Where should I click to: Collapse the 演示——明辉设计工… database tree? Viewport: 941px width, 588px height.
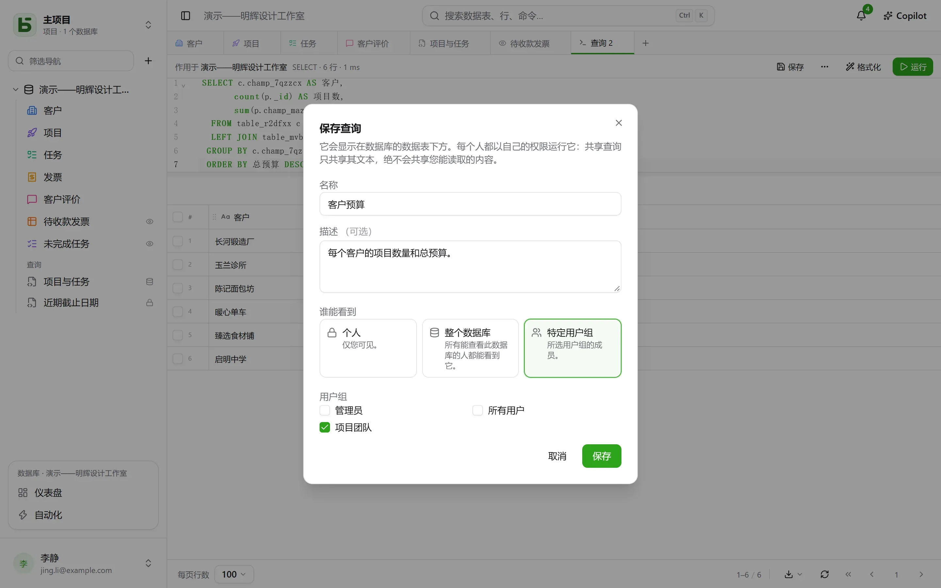click(x=16, y=90)
